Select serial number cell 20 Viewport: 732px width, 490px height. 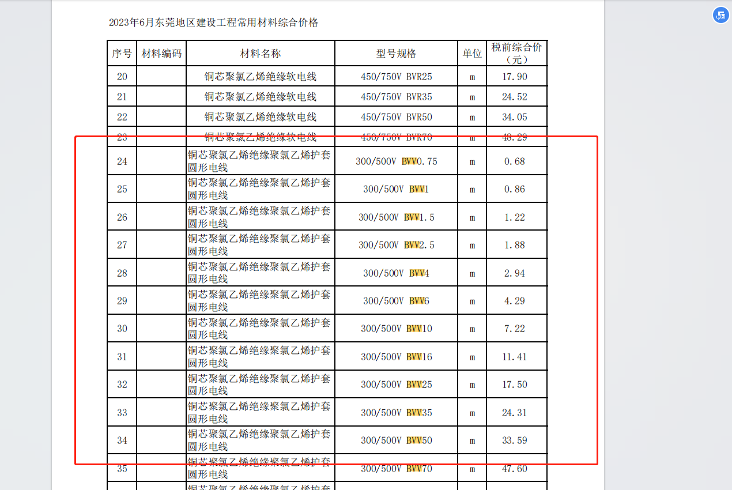tap(122, 77)
